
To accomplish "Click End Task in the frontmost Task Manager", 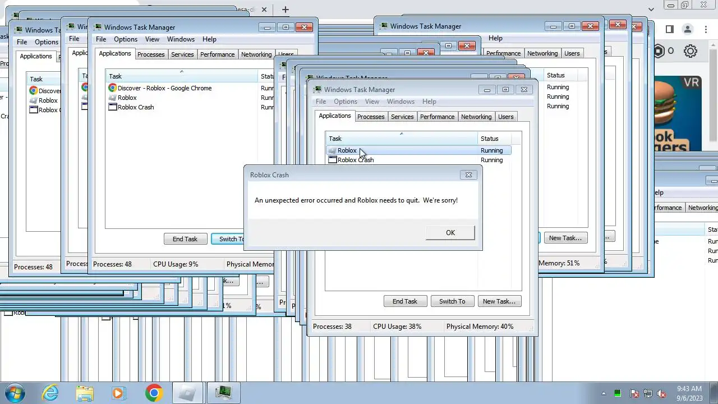I will click(405, 301).
